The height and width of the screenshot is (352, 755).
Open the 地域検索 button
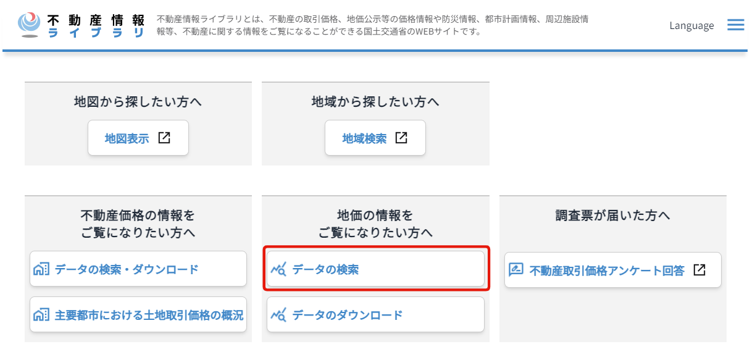[x=375, y=138]
